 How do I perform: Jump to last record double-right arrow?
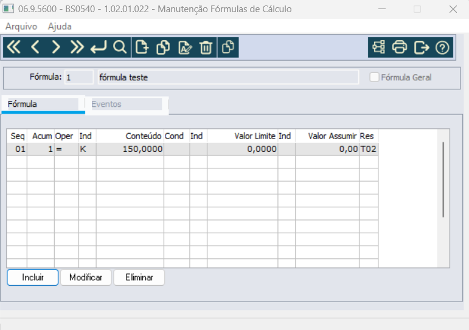pyautogui.click(x=77, y=47)
